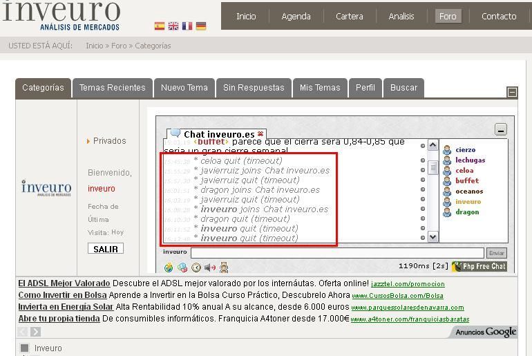Click user icon next to celoa

[x=447, y=170]
